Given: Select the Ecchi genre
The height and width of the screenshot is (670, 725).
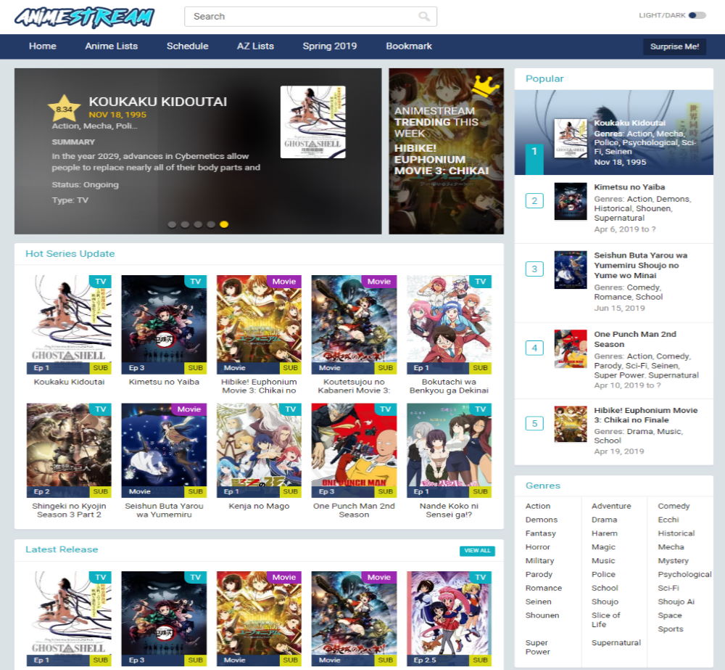Looking at the screenshot, I should point(668,520).
